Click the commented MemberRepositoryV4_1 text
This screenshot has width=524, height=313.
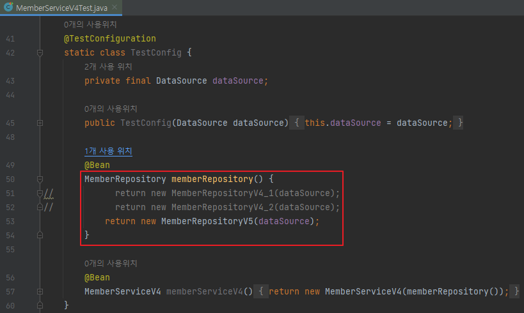coord(223,193)
